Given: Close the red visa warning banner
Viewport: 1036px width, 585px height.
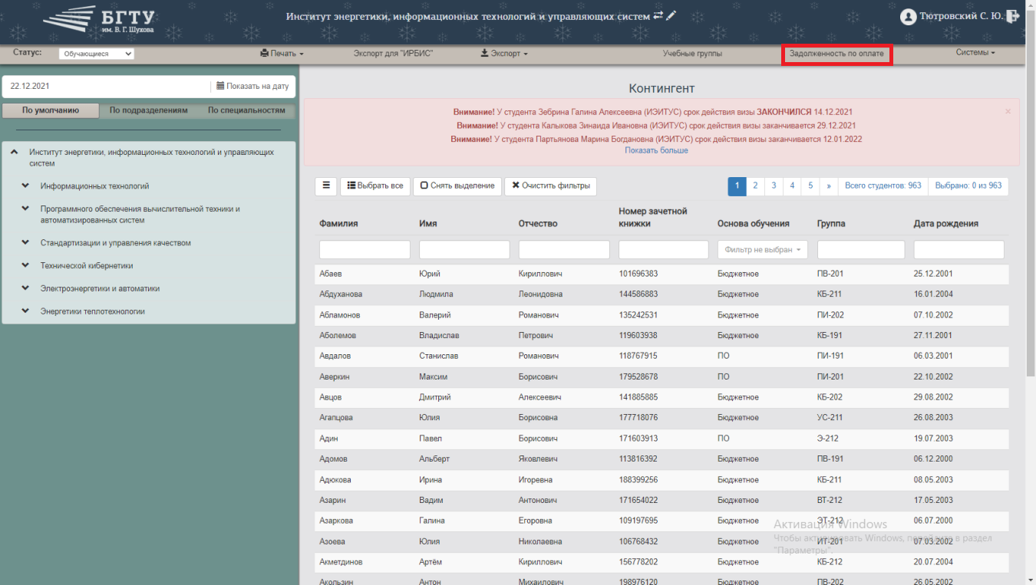Looking at the screenshot, I should [1008, 111].
